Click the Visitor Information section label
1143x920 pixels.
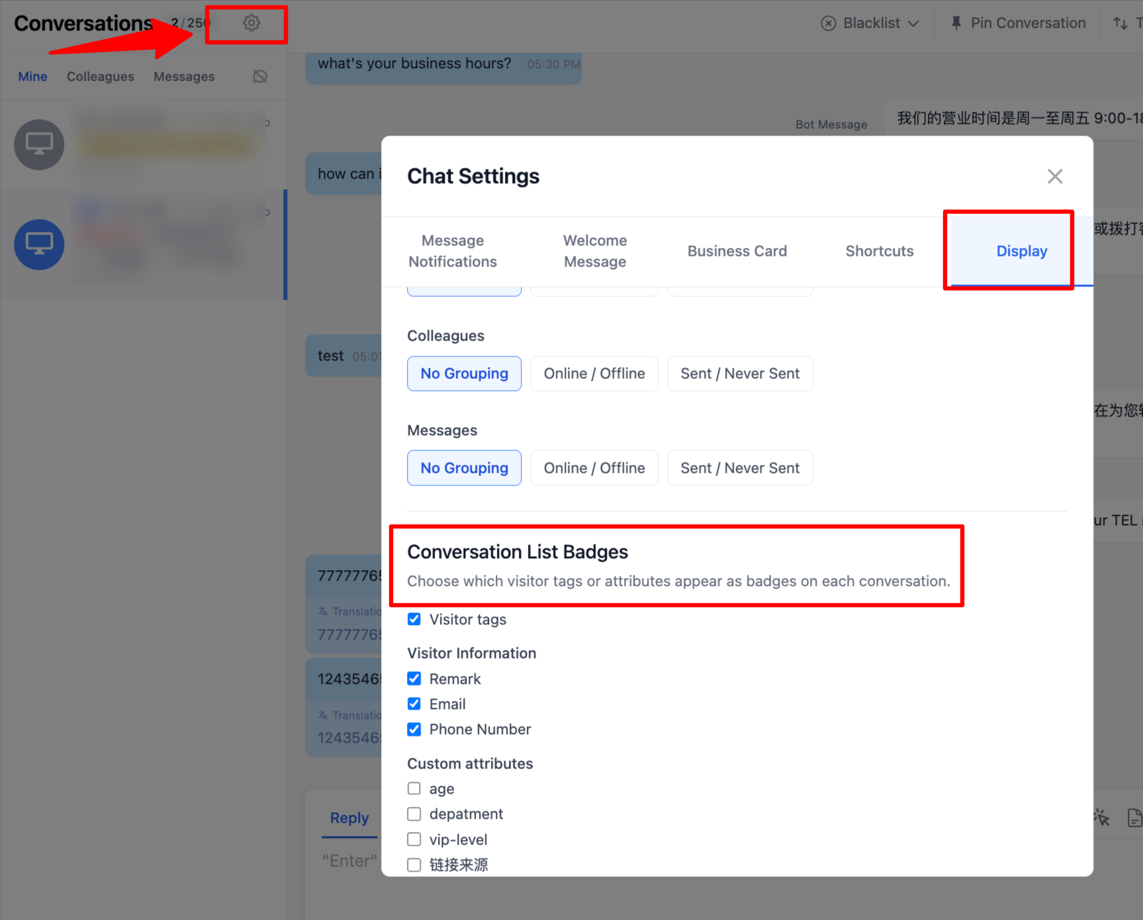tap(472, 653)
